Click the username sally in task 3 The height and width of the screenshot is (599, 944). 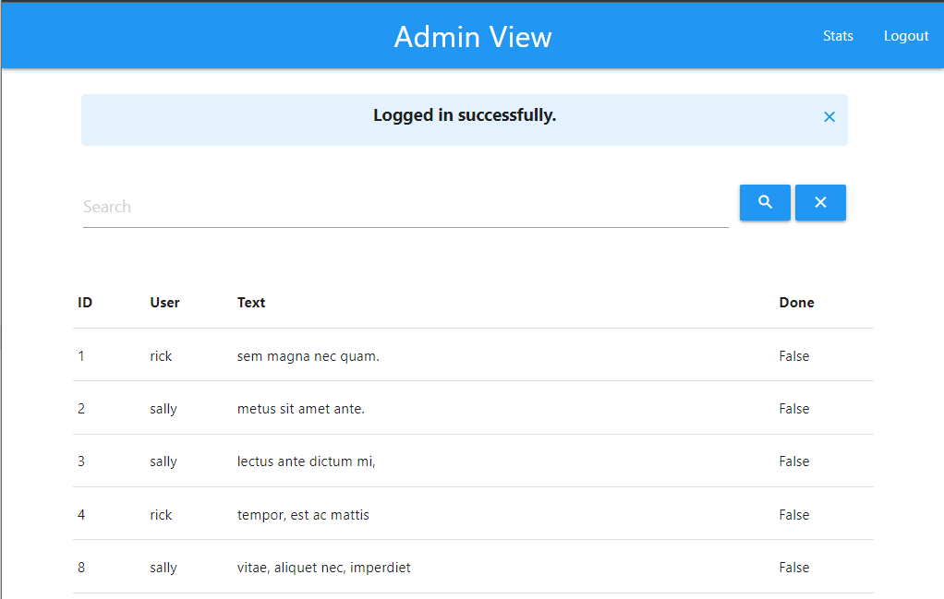pyautogui.click(x=163, y=461)
